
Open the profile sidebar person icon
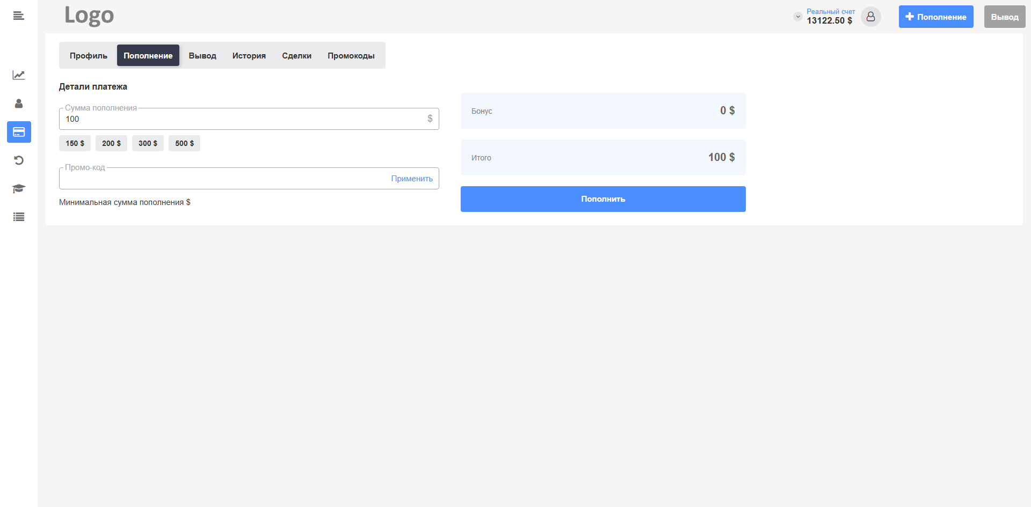[x=19, y=104]
